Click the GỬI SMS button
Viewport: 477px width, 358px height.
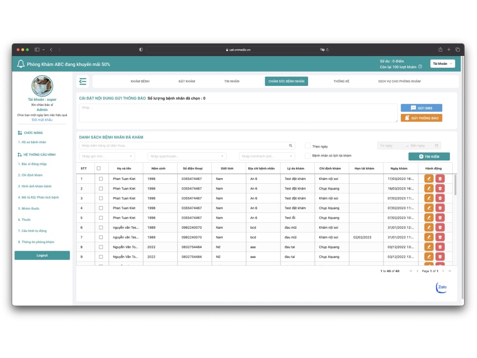coord(421,108)
